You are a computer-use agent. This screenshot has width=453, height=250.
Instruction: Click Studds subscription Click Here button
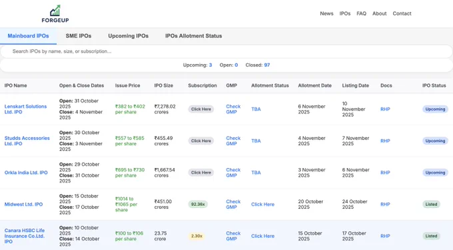(201, 141)
